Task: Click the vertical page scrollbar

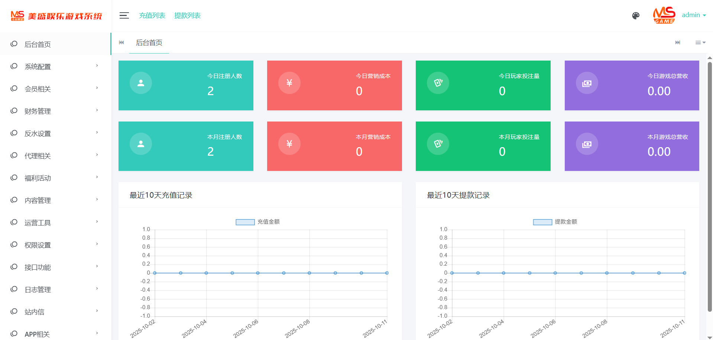Action: [710, 186]
